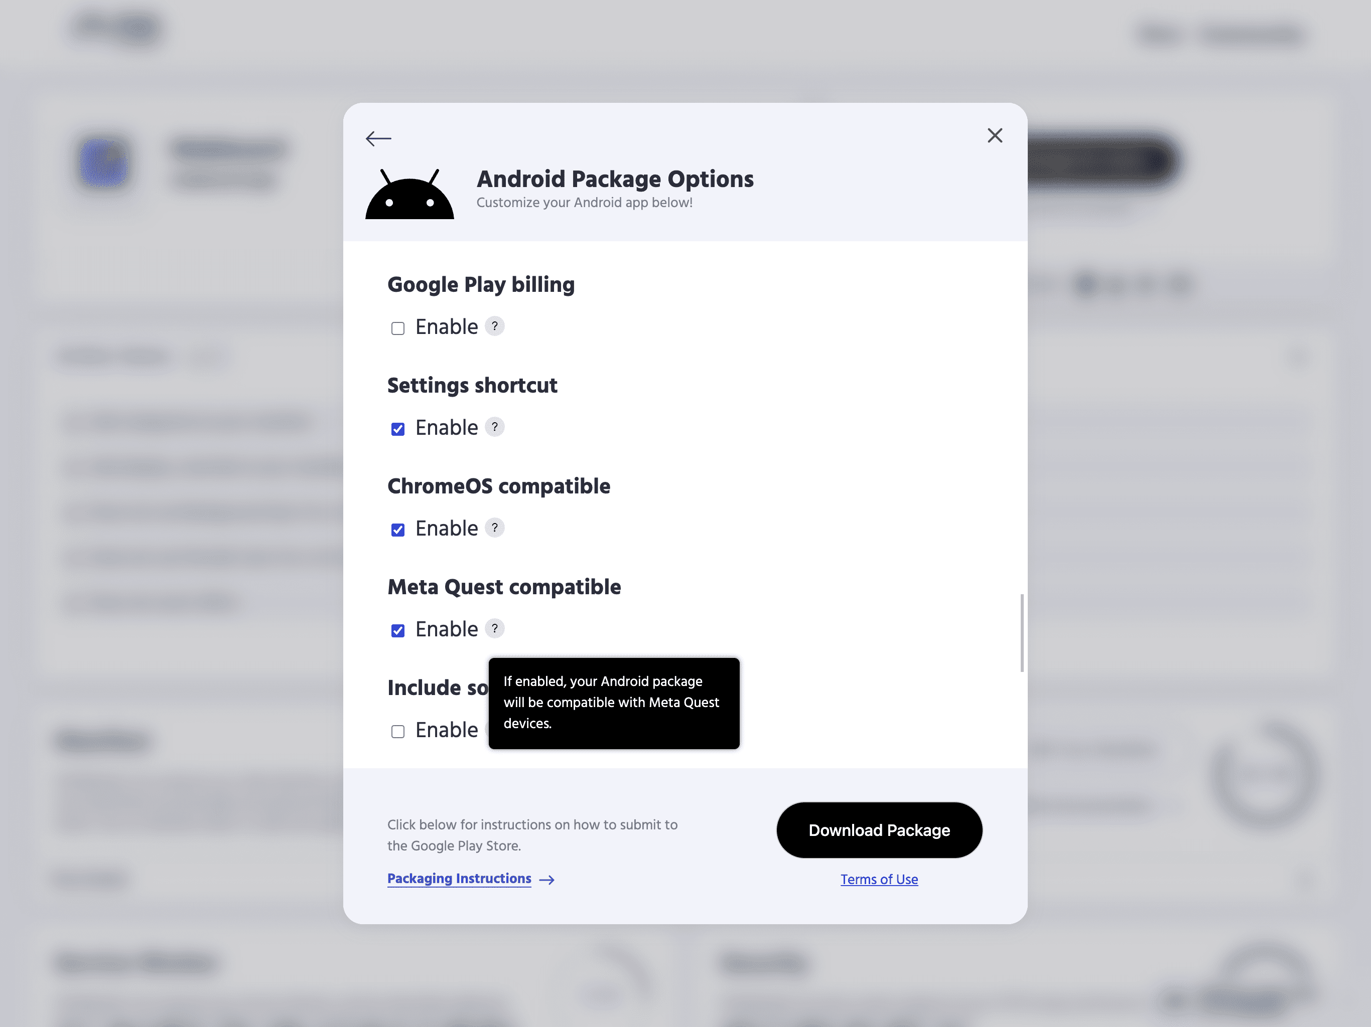Click the Download Package button
1371x1027 pixels.
pos(879,829)
